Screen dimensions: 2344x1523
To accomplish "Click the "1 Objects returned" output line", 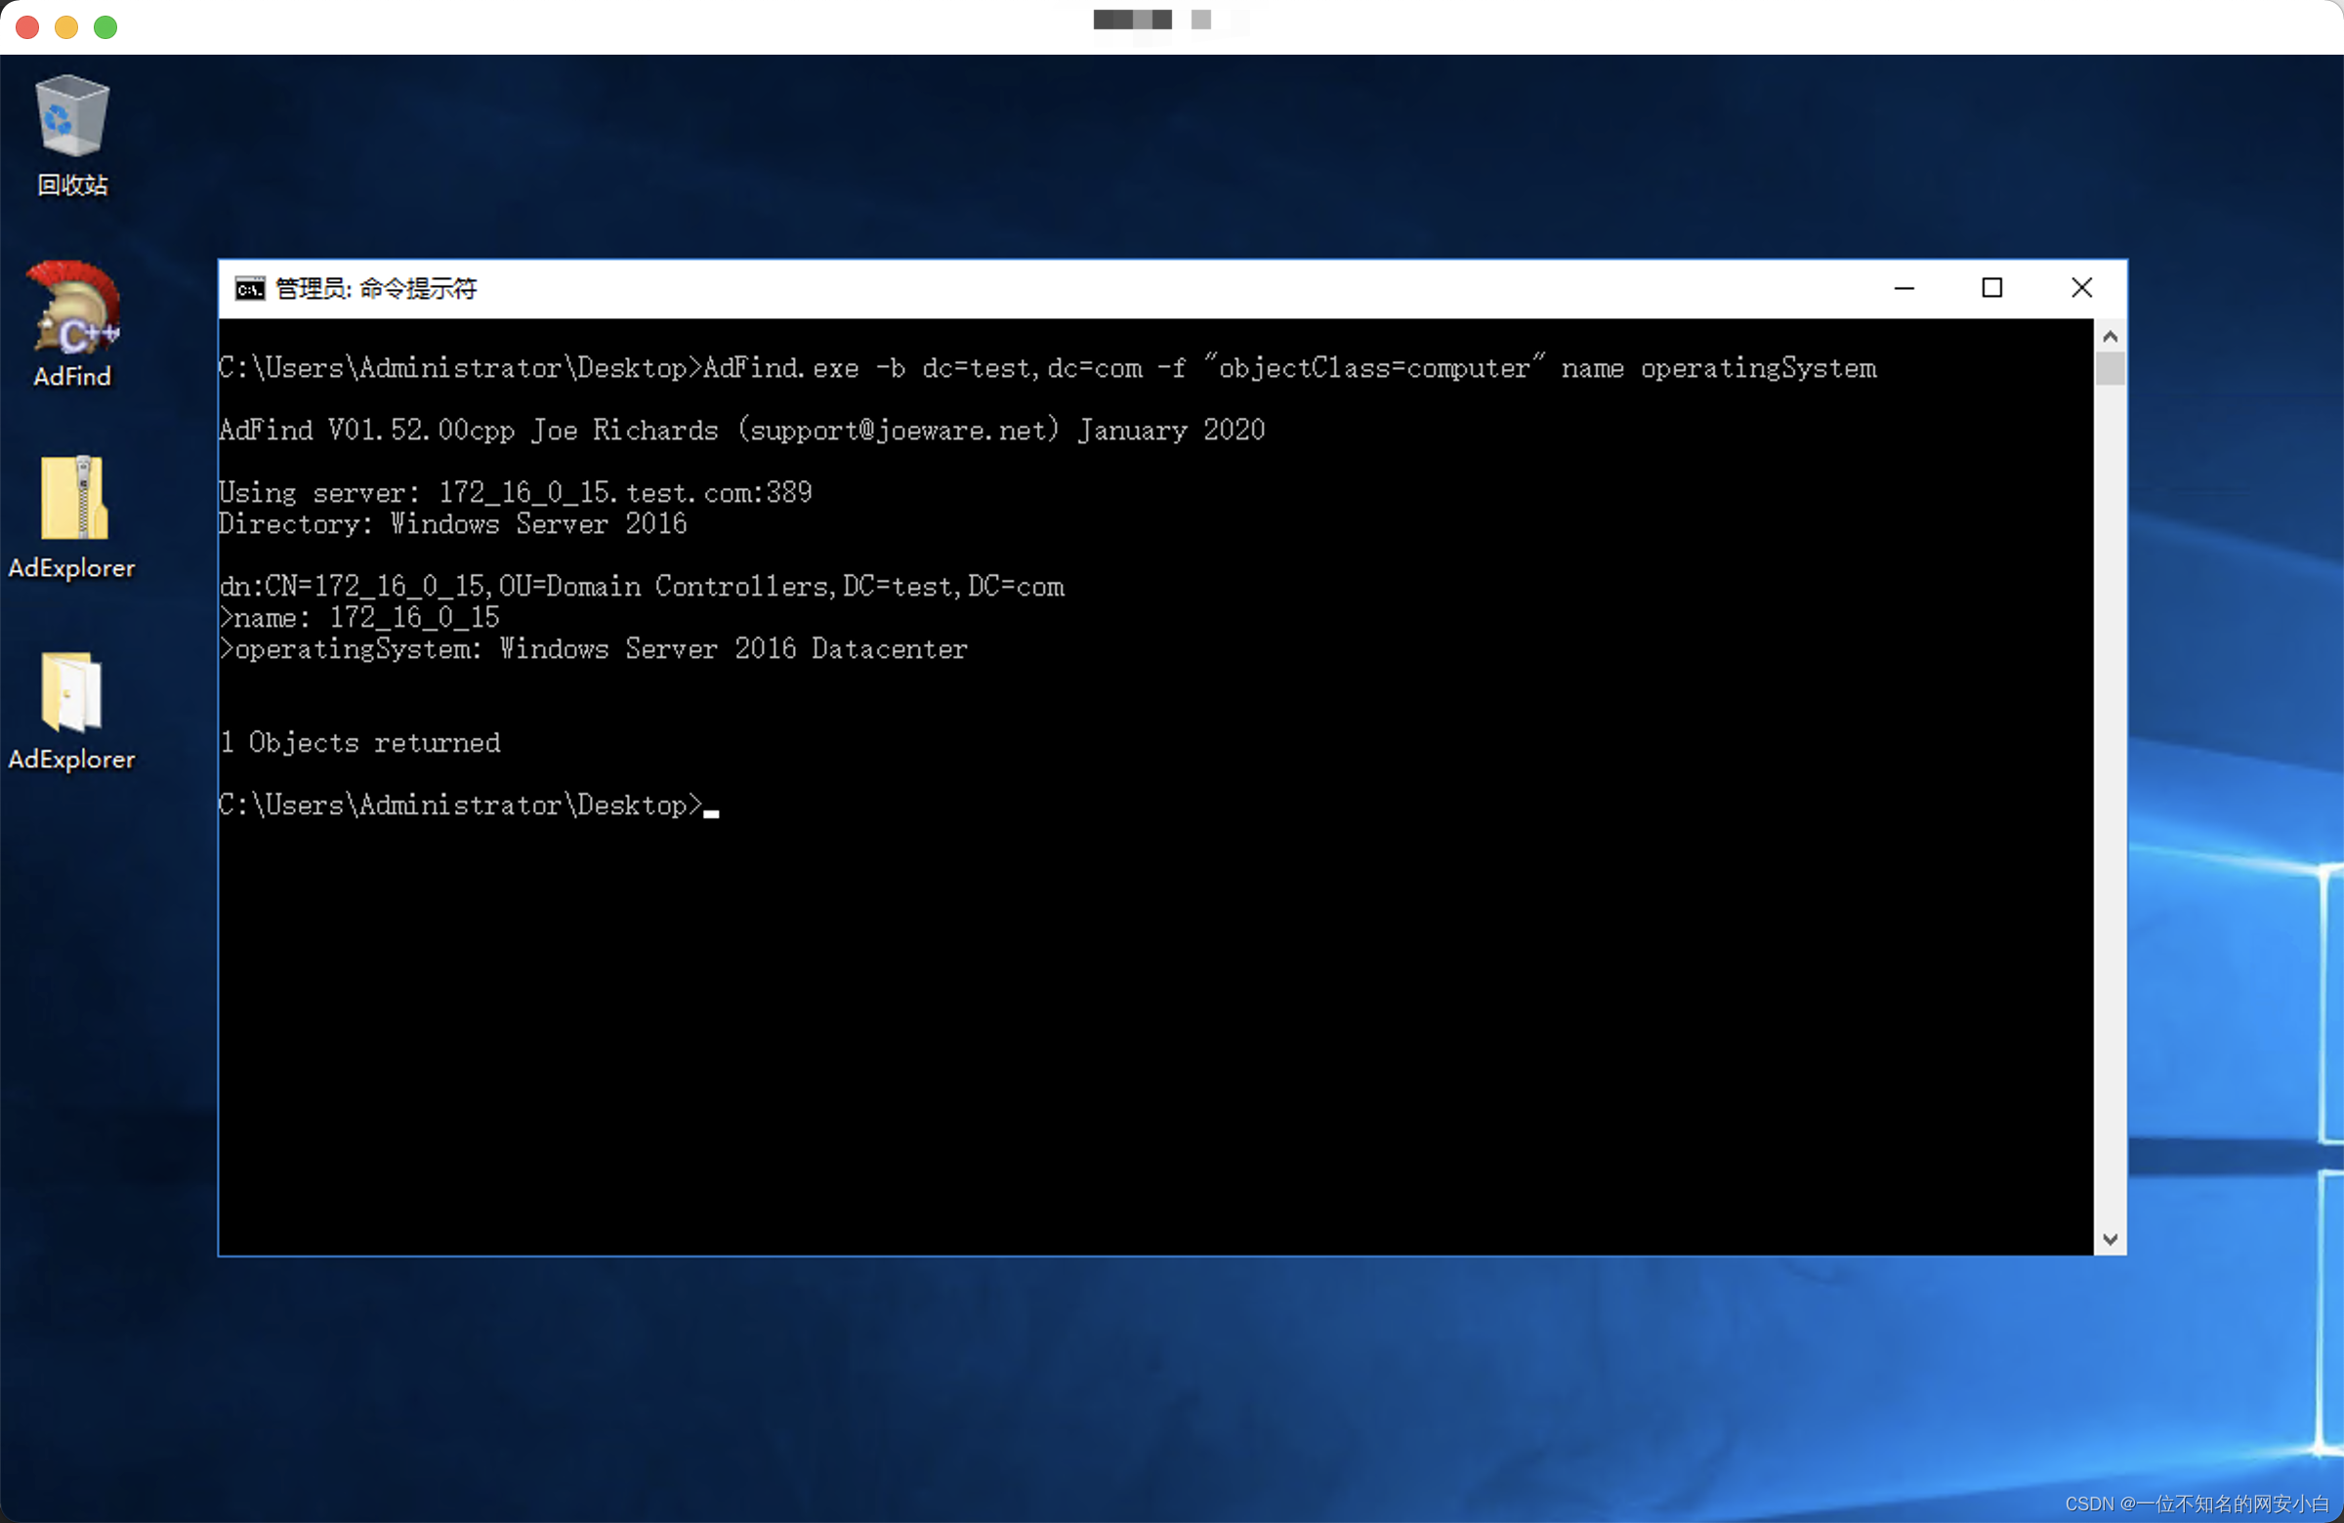I will click(x=360, y=743).
